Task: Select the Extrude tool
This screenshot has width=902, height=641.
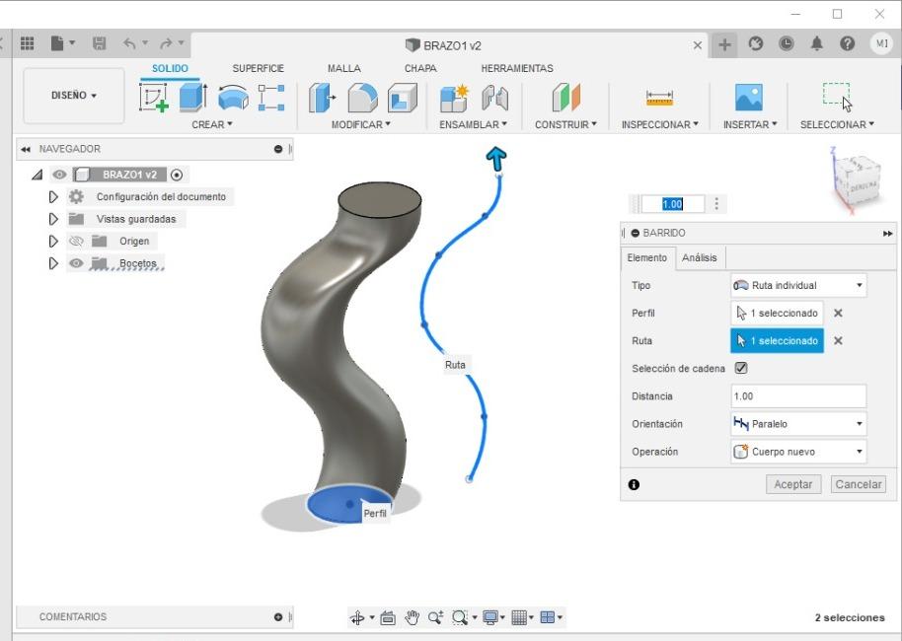Action: point(193,98)
